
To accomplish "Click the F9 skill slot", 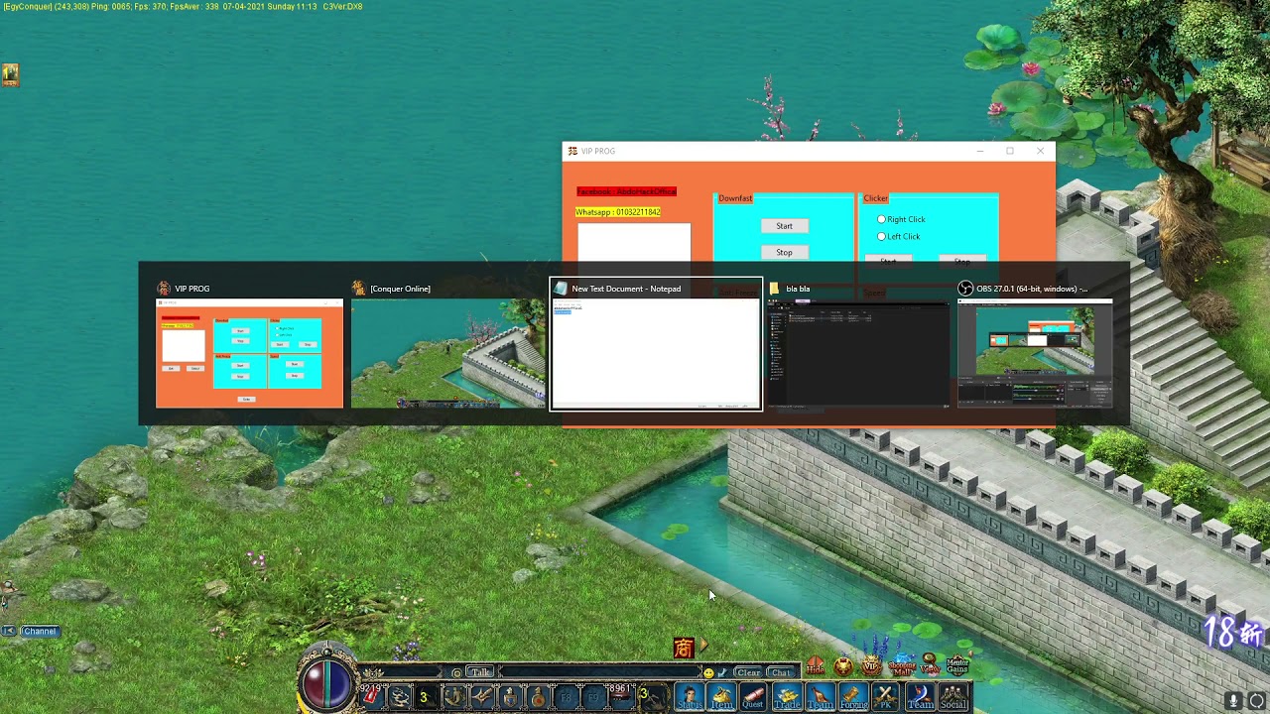I will pos(593,697).
